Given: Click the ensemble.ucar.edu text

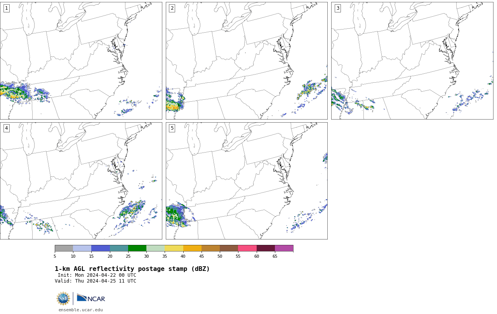Looking at the screenshot, I should click(x=81, y=310).
